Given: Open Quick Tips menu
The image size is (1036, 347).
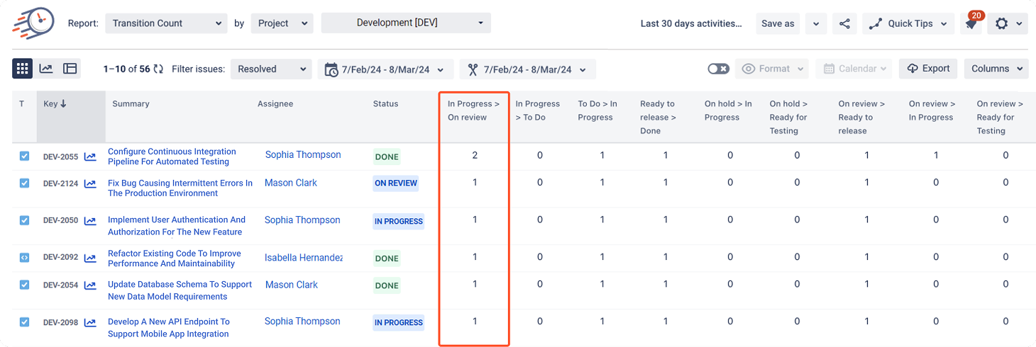Looking at the screenshot, I should [x=909, y=23].
